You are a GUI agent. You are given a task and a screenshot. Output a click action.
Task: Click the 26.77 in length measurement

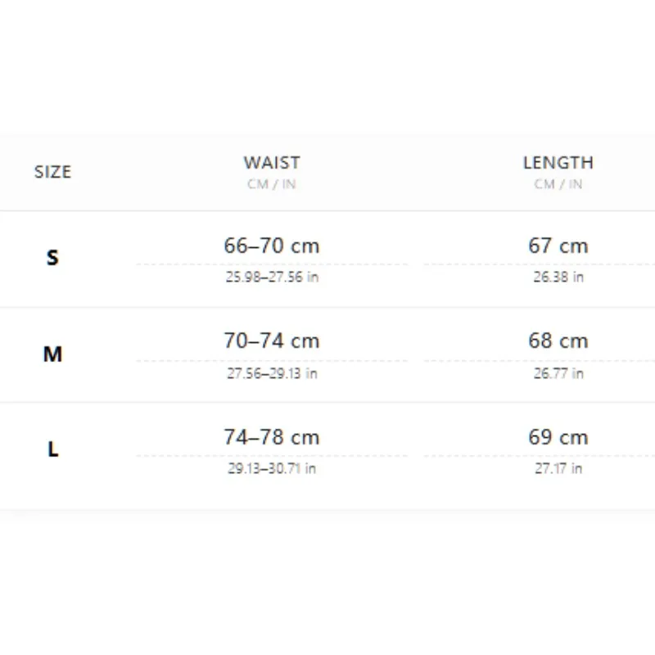tap(558, 373)
